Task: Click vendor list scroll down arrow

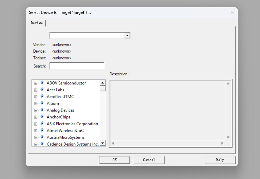Action: 103,143
